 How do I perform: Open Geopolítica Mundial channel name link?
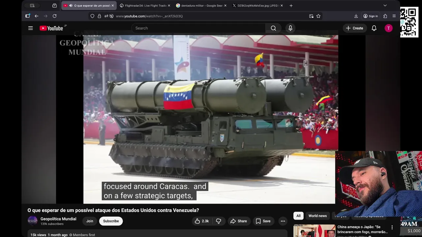coord(58,219)
